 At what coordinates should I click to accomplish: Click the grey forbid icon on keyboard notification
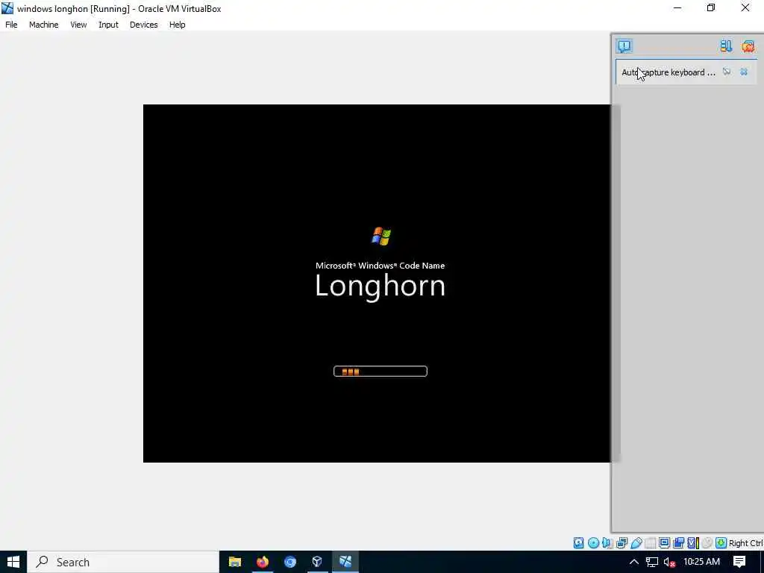pyautogui.click(x=727, y=72)
